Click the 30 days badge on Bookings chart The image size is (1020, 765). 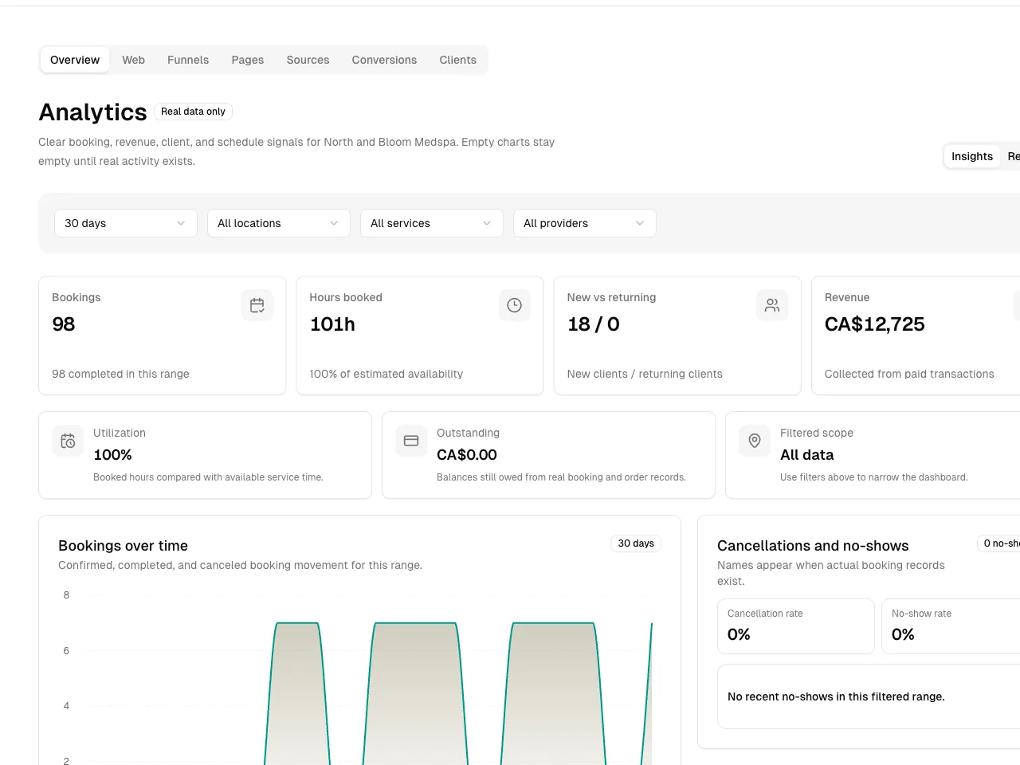click(x=636, y=543)
